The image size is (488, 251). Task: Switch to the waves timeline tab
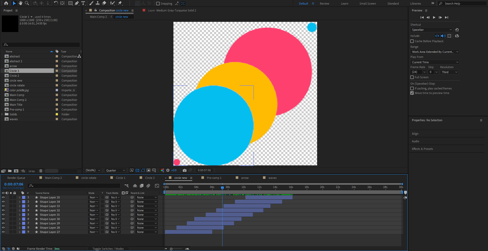point(272,178)
